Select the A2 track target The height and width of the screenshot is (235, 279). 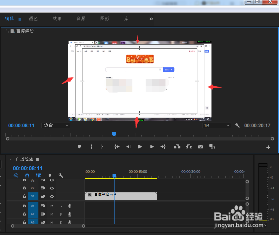point(33,214)
